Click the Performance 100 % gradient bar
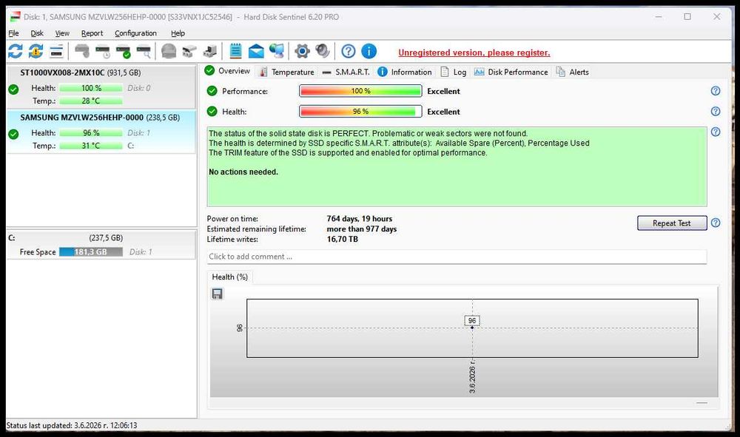The height and width of the screenshot is (437, 740). [360, 90]
